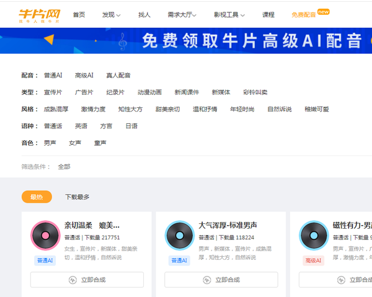The width and height of the screenshot is (372, 297).
Task: Select 纪录片 type filter
Action: click(x=115, y=92)
